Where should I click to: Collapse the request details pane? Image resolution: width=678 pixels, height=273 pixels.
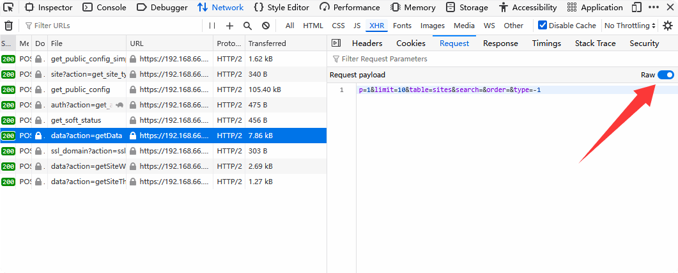(x=336, y=43)
